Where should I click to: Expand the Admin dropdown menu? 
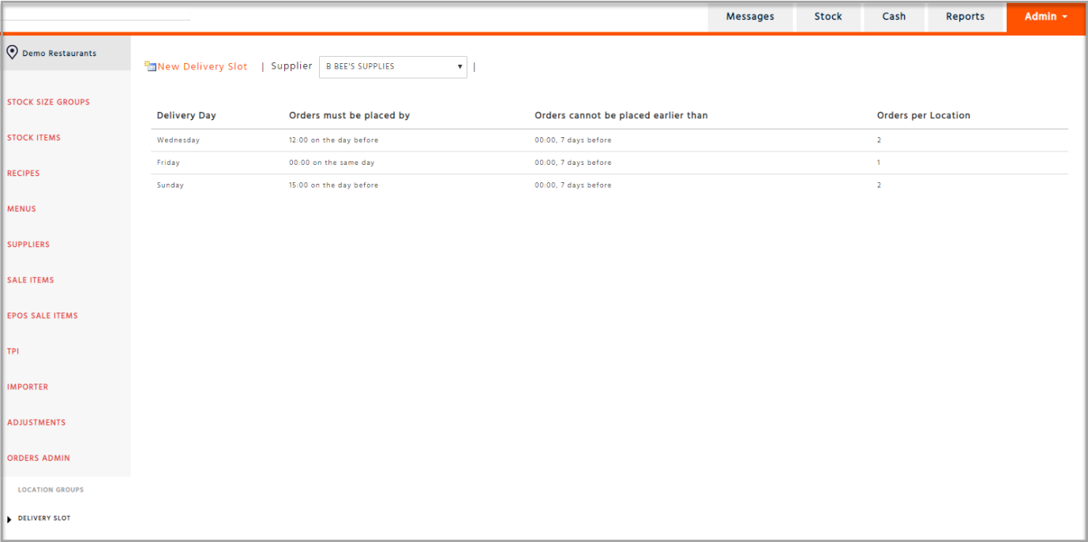coord(1045,17)
